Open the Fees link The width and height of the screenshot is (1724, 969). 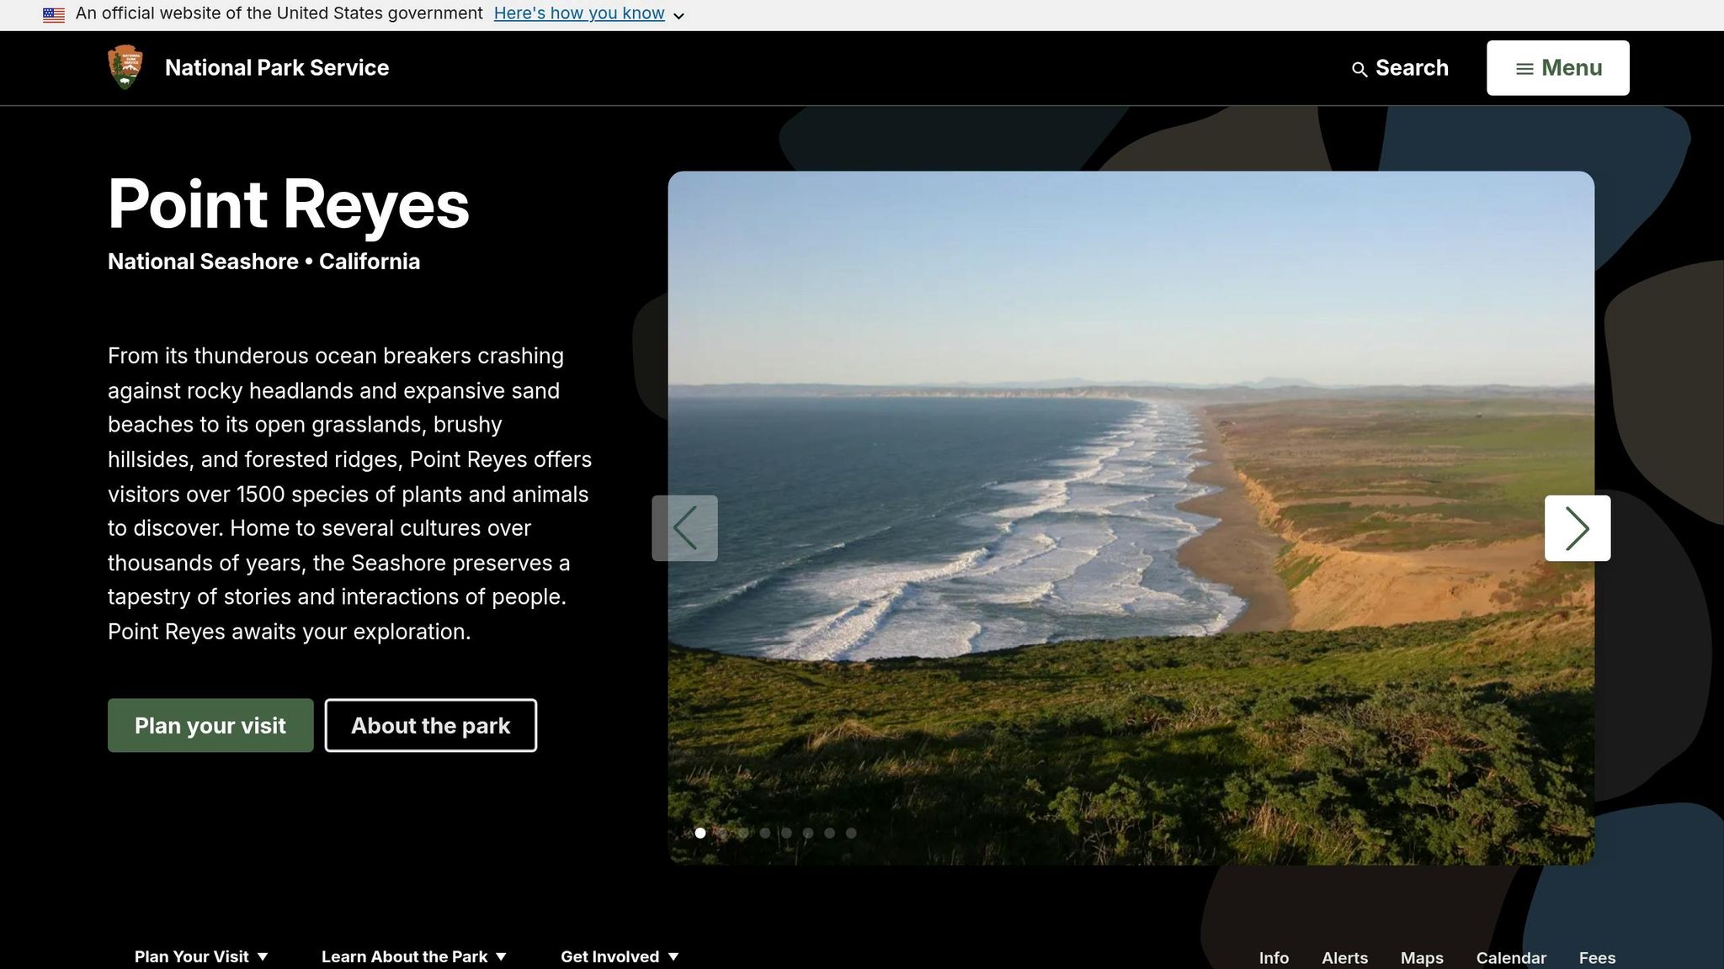[x=1597, y=958]
